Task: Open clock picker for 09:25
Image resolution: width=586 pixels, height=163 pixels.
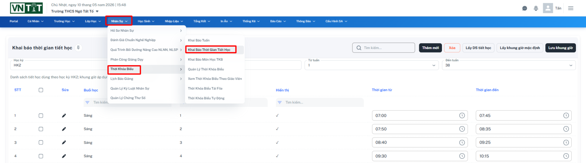Action: [566, 142]
